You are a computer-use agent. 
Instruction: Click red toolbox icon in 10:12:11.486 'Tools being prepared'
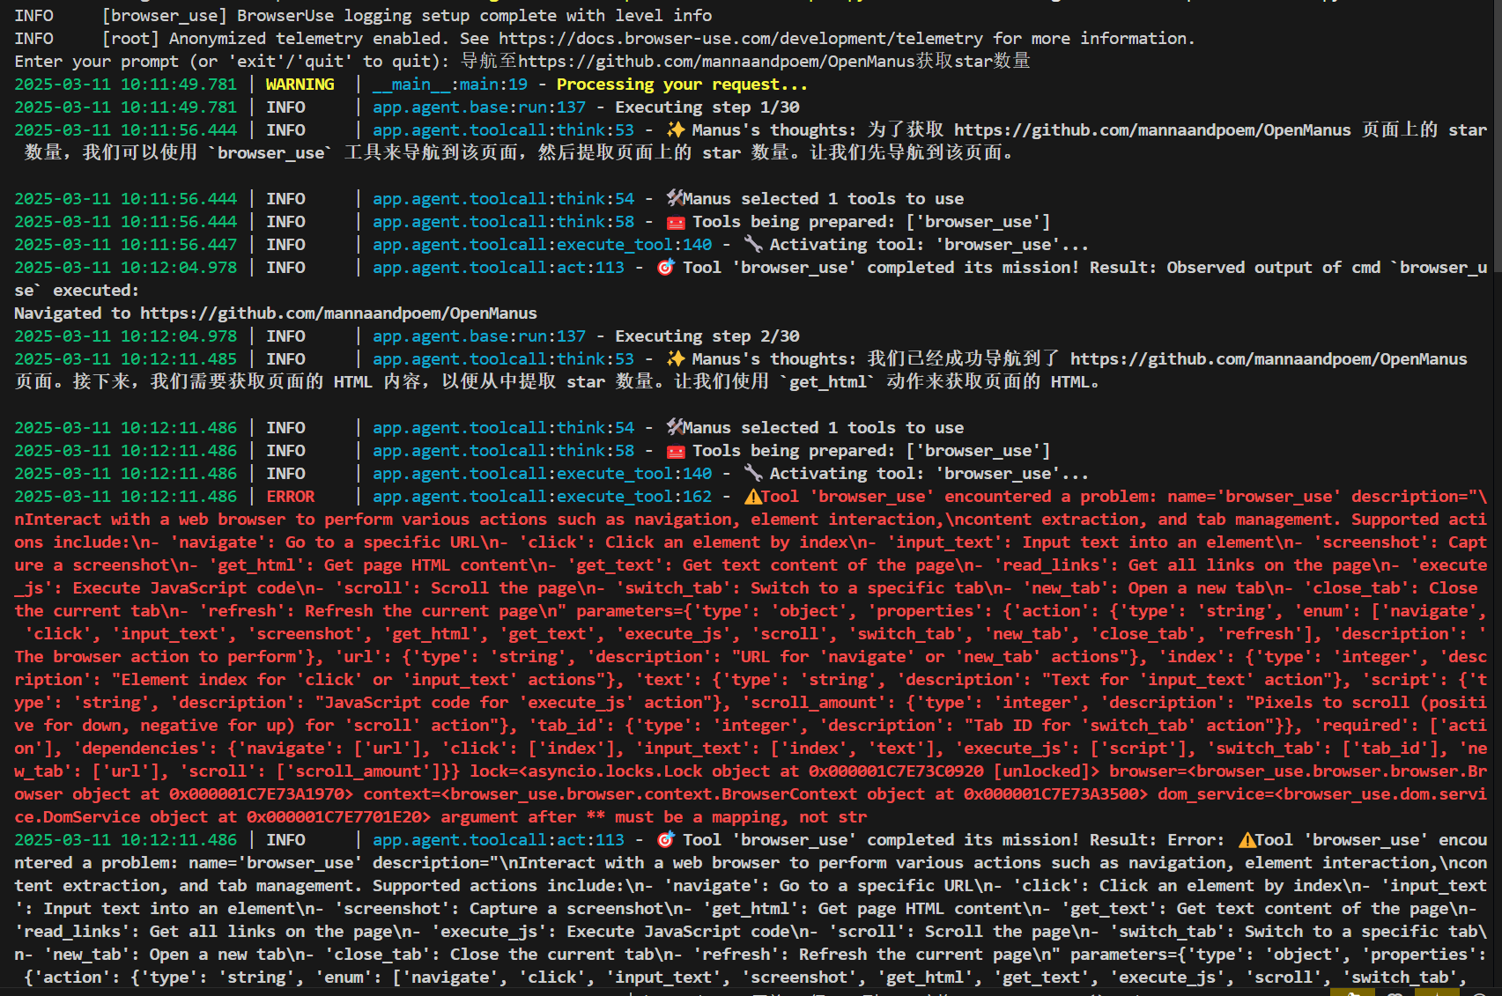click(x=676, y=451)
